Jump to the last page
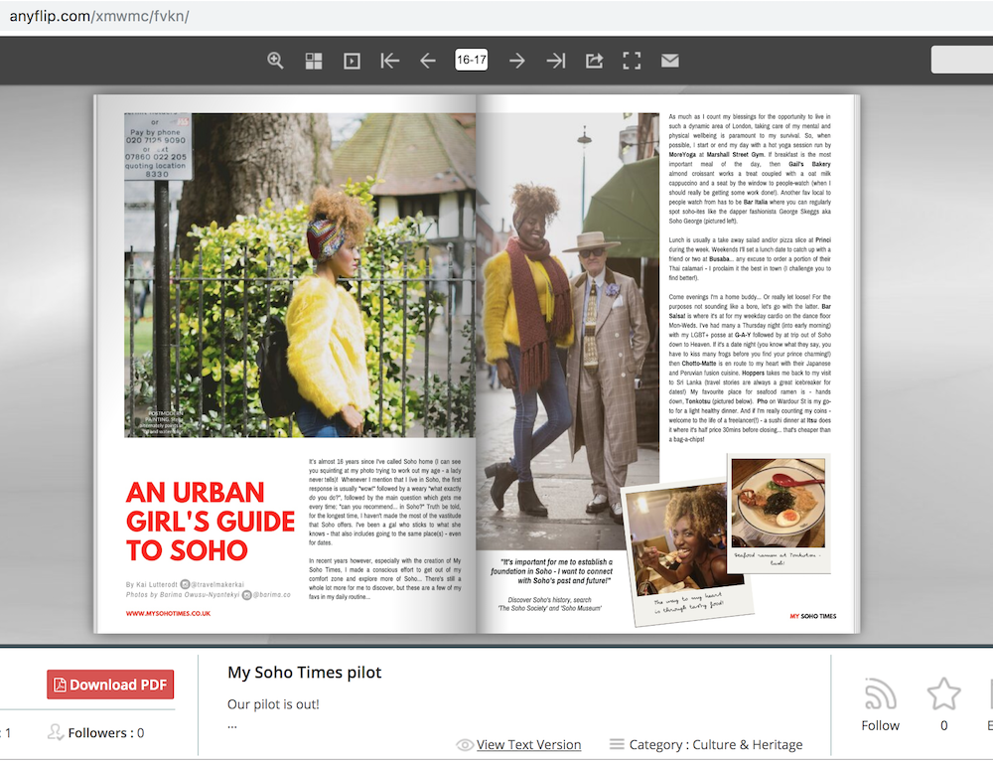 point(556,61)
